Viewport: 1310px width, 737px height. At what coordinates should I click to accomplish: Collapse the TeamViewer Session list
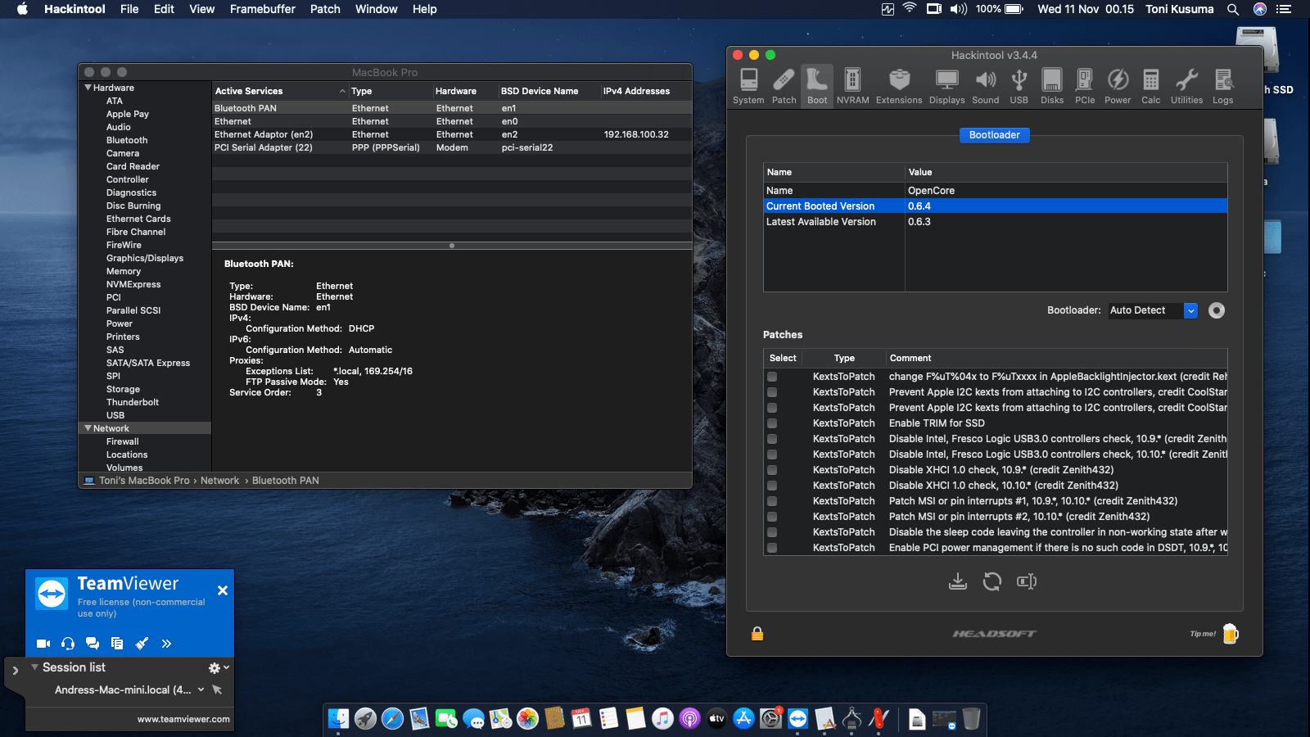34,667
